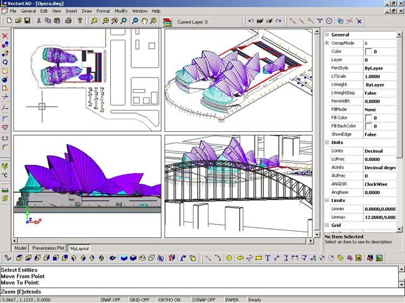This screenshot has width=405, height=303.
Task: Click the Undo arrow icon
Action: pos(251,21)
